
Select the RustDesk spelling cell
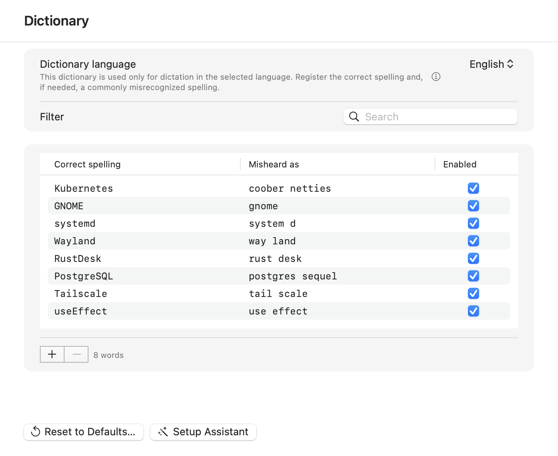[78, 259]
